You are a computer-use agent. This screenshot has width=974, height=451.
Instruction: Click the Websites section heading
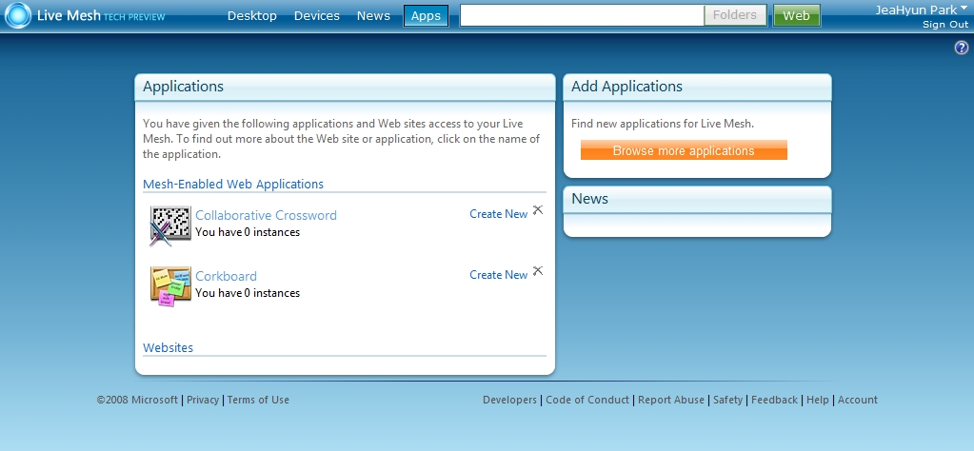pos(168,348)
